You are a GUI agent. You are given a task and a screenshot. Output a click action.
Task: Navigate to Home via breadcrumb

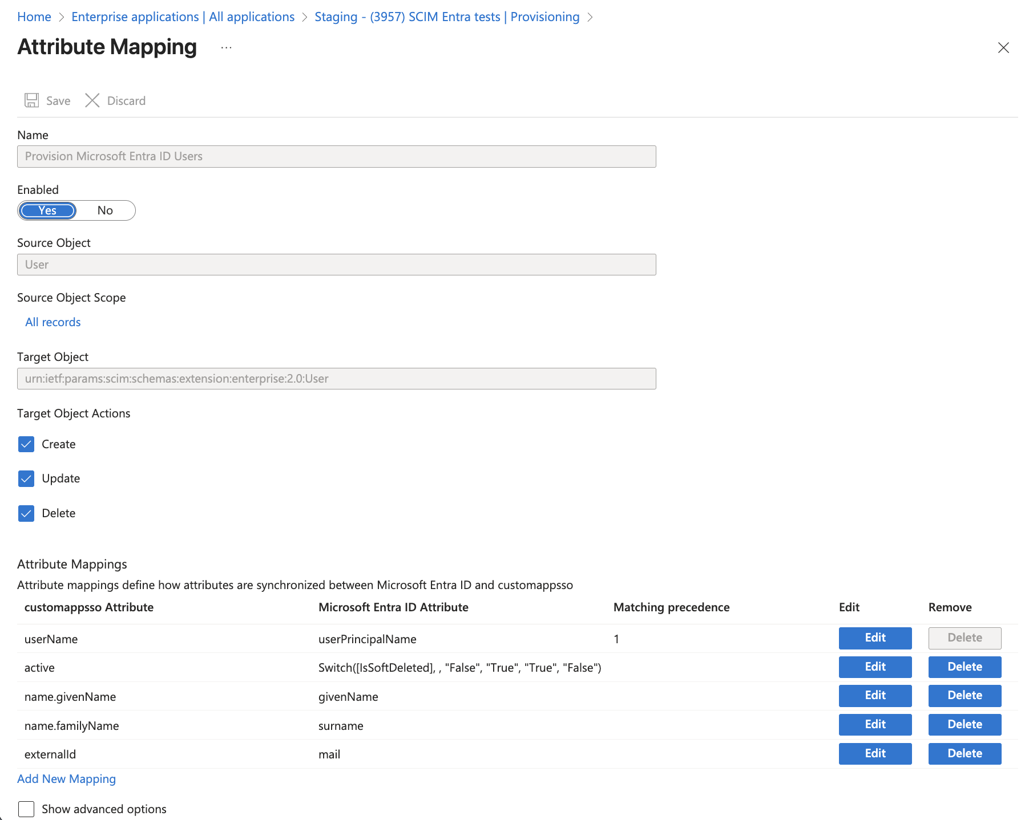[34, 17]
